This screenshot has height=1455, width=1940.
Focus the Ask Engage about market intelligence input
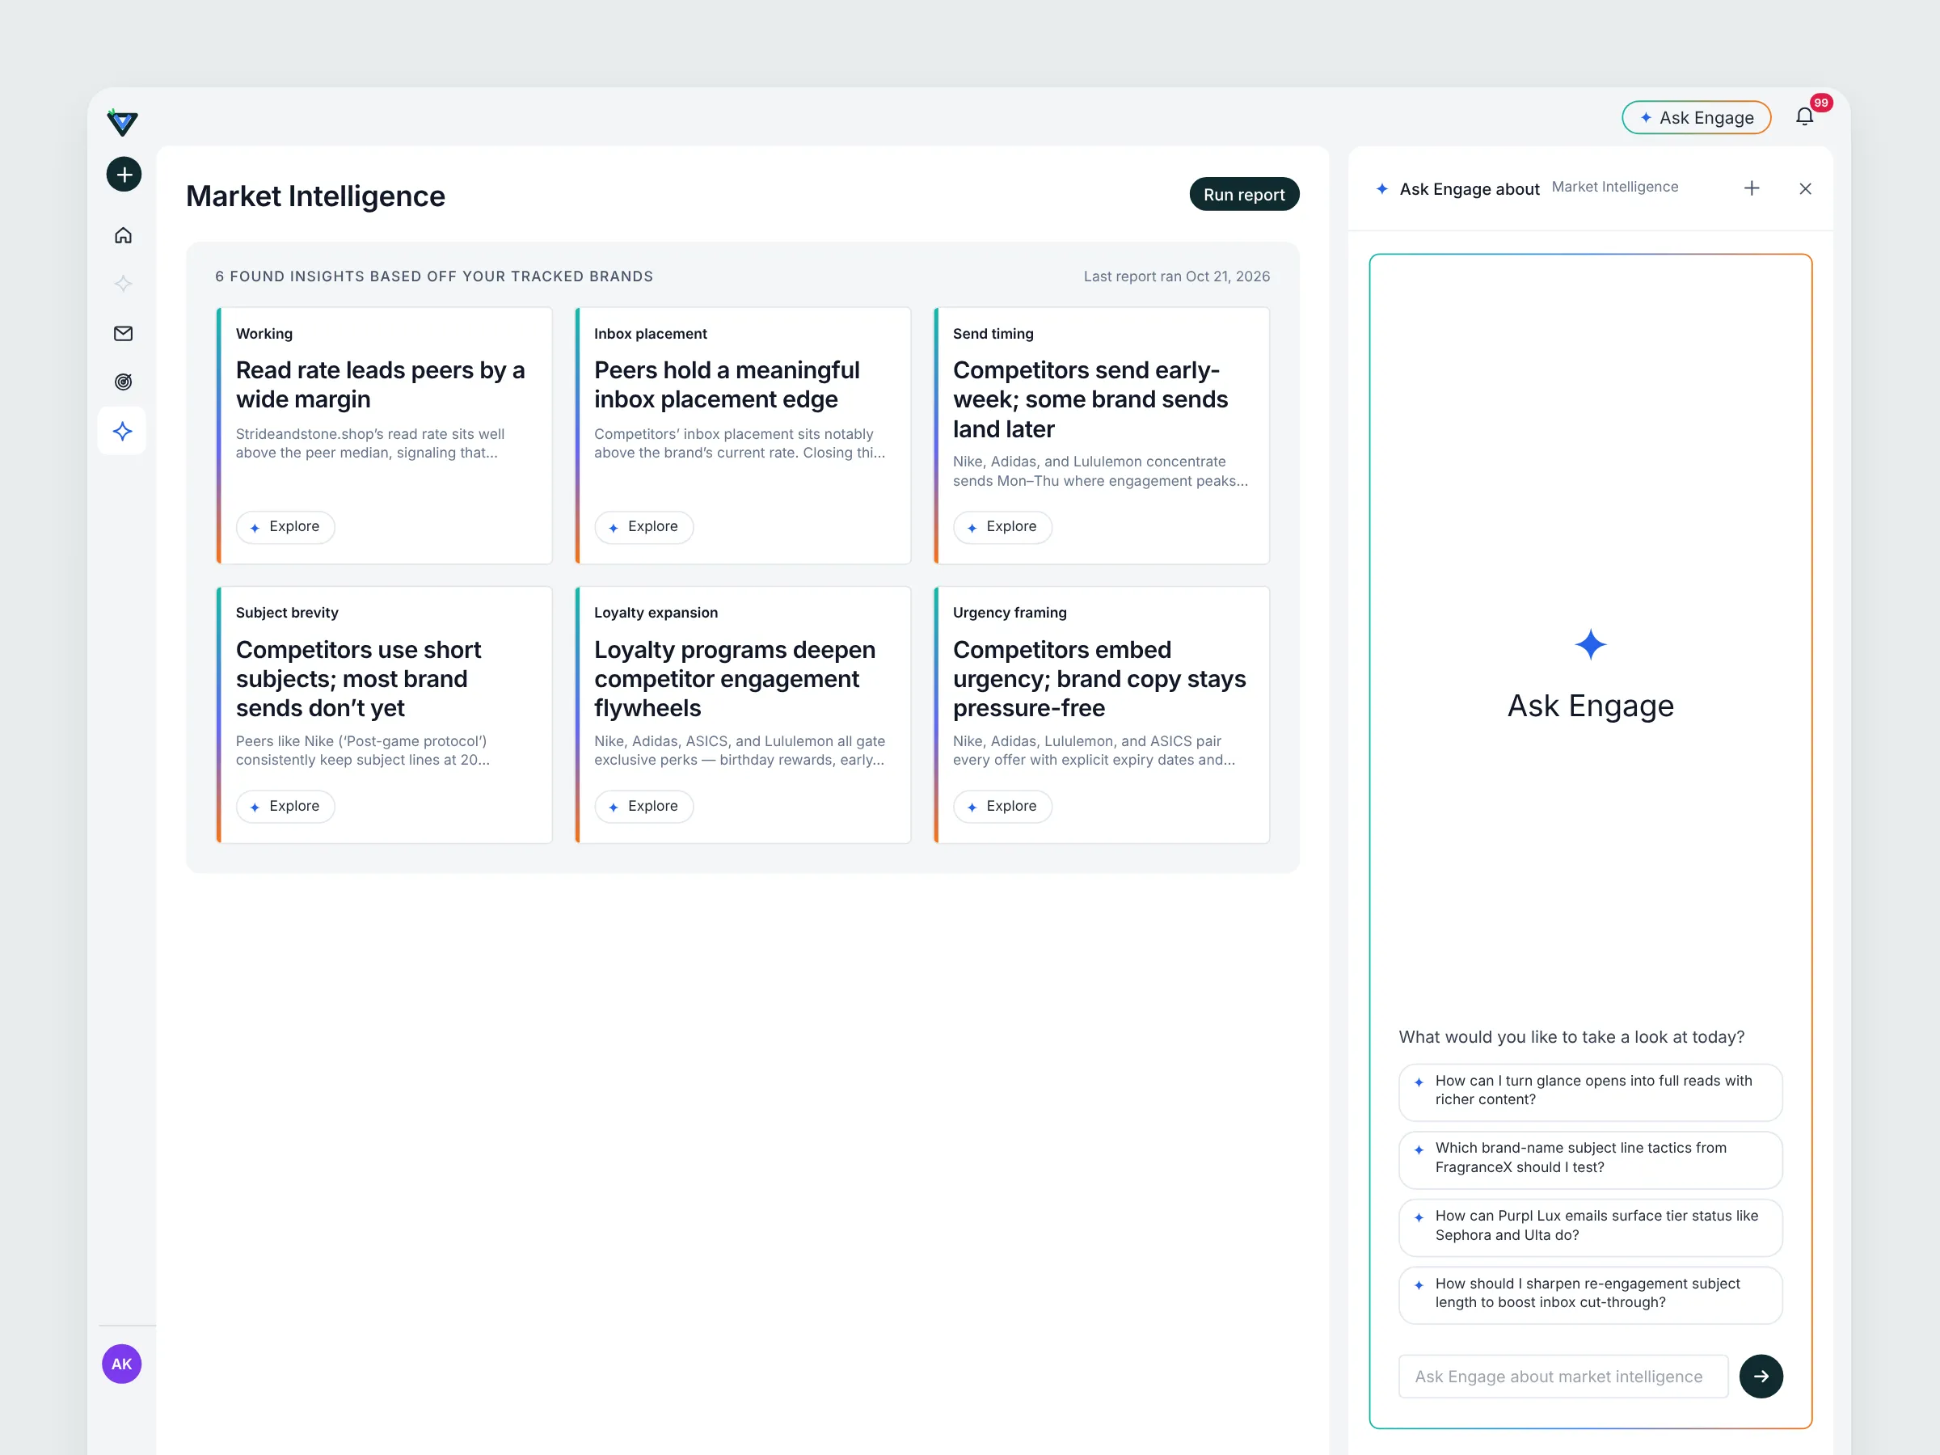[1563, 1377]
